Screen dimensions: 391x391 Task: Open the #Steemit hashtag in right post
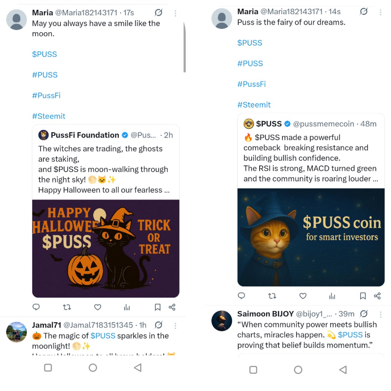[x=254, y=105]
